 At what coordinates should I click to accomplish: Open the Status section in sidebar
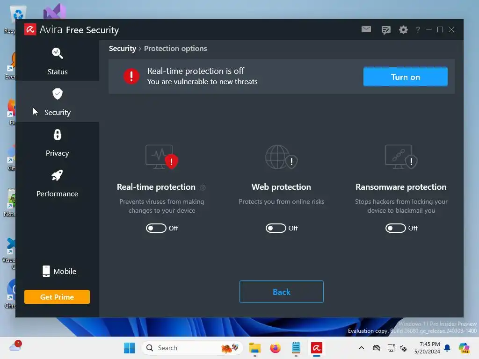pos(58,61)
